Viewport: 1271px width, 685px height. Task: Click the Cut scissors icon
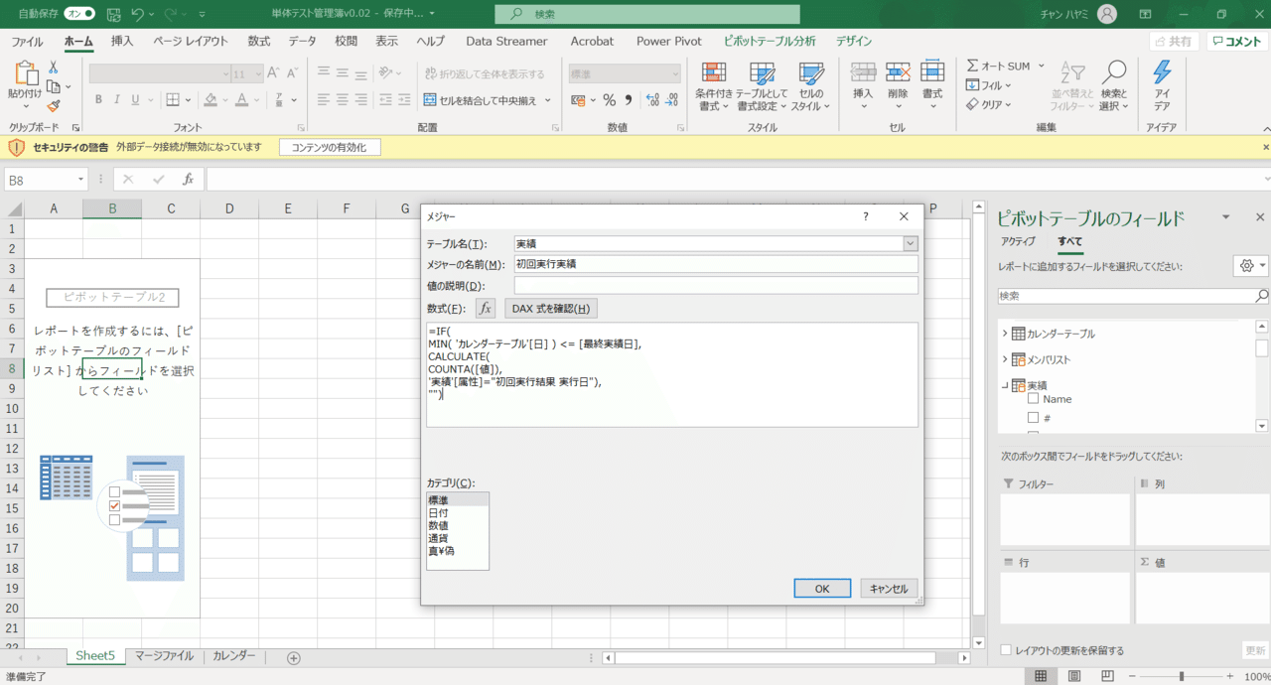(54, 67)
